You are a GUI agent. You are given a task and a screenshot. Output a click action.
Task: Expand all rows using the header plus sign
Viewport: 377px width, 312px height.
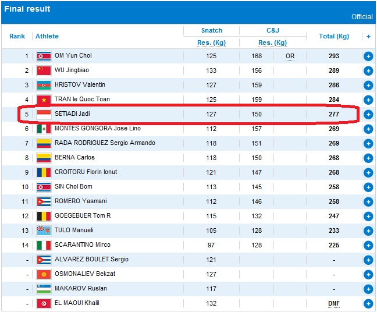(368, 36)
